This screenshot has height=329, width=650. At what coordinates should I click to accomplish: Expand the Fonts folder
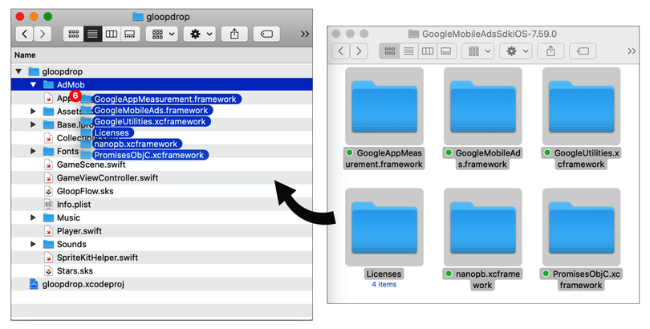(33, 151)
